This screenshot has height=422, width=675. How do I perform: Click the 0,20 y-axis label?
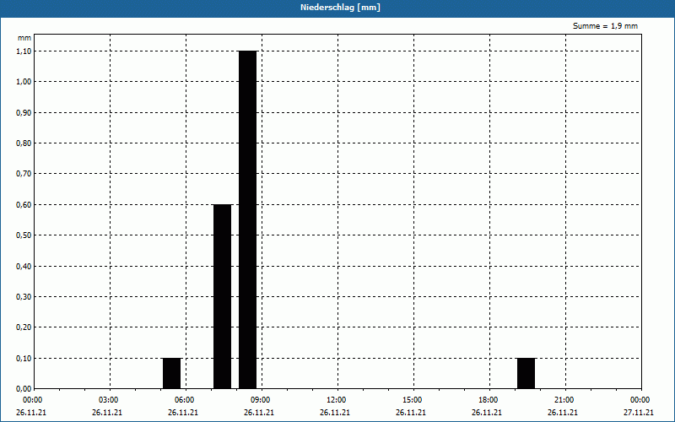[x=24, y=327]
